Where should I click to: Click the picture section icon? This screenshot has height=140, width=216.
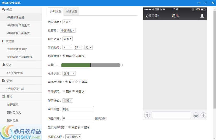[x=4, y=96]
